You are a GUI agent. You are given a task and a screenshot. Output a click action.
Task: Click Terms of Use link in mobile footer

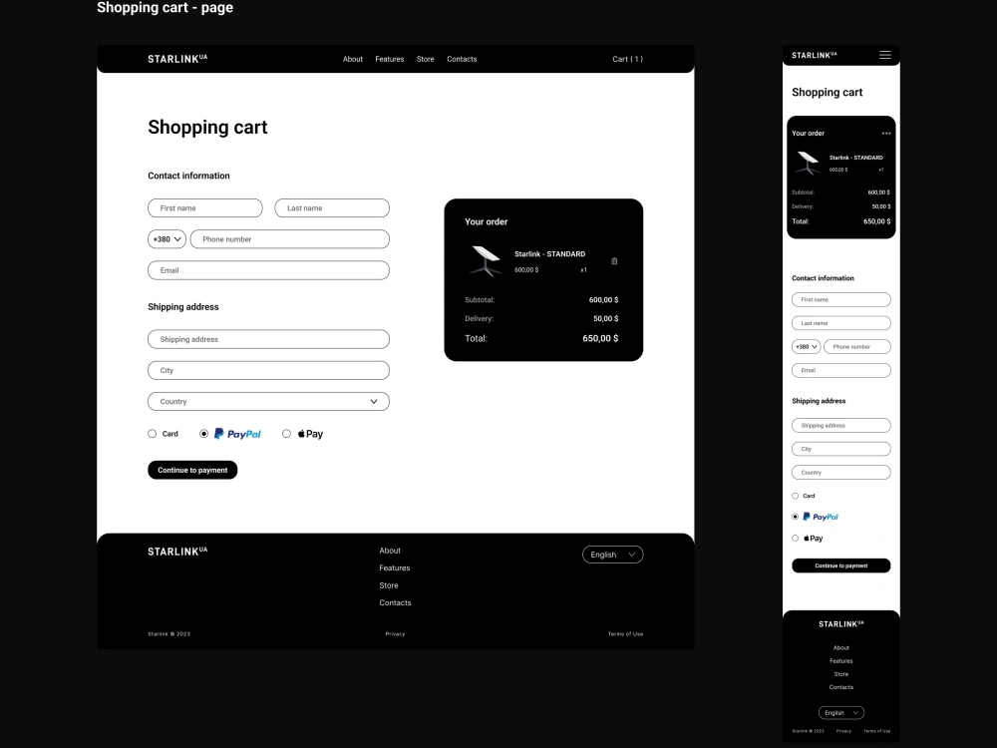(876, 731)
